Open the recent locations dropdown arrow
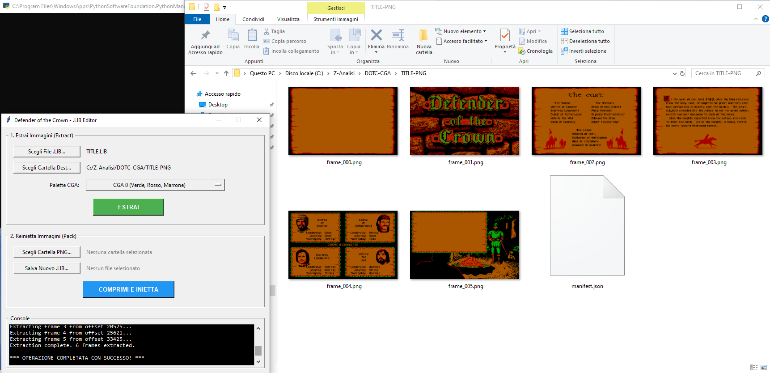Viewport: 770px width, 373px height. (x=217, y=73)
